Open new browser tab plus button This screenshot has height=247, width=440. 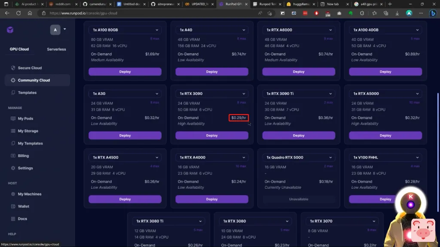tap(390, 4)
